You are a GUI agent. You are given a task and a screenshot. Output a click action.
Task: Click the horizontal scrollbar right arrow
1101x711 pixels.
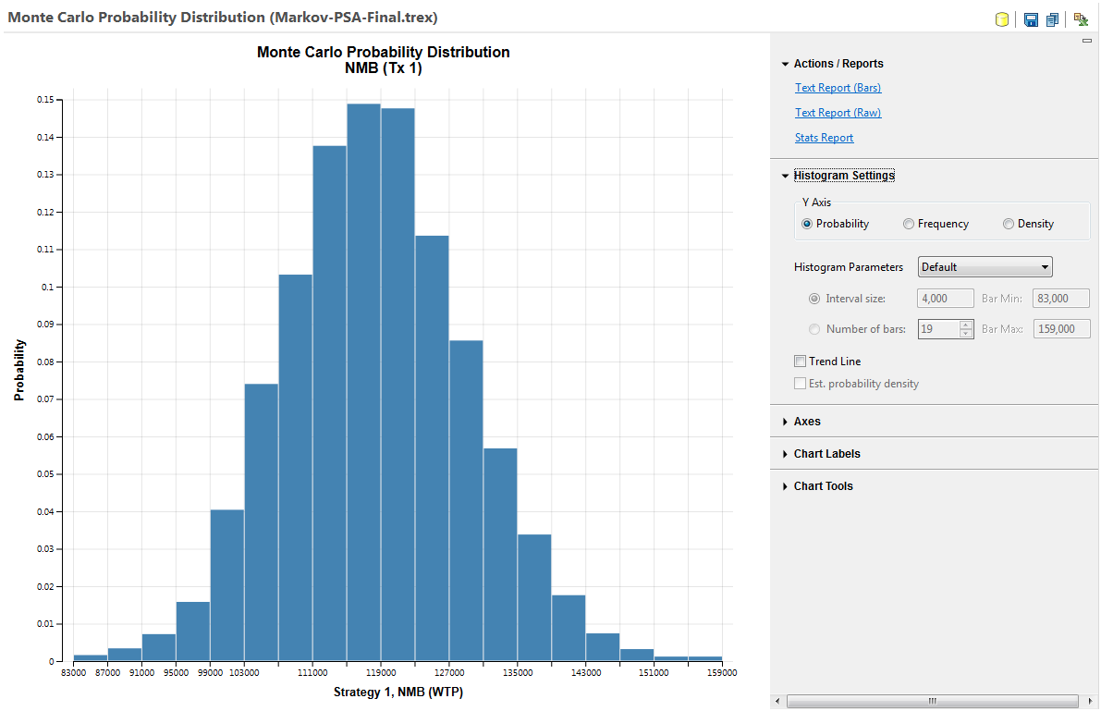[1092, 701]
